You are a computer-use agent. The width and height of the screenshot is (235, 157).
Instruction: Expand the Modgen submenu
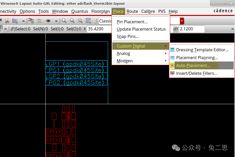[141, 61]
